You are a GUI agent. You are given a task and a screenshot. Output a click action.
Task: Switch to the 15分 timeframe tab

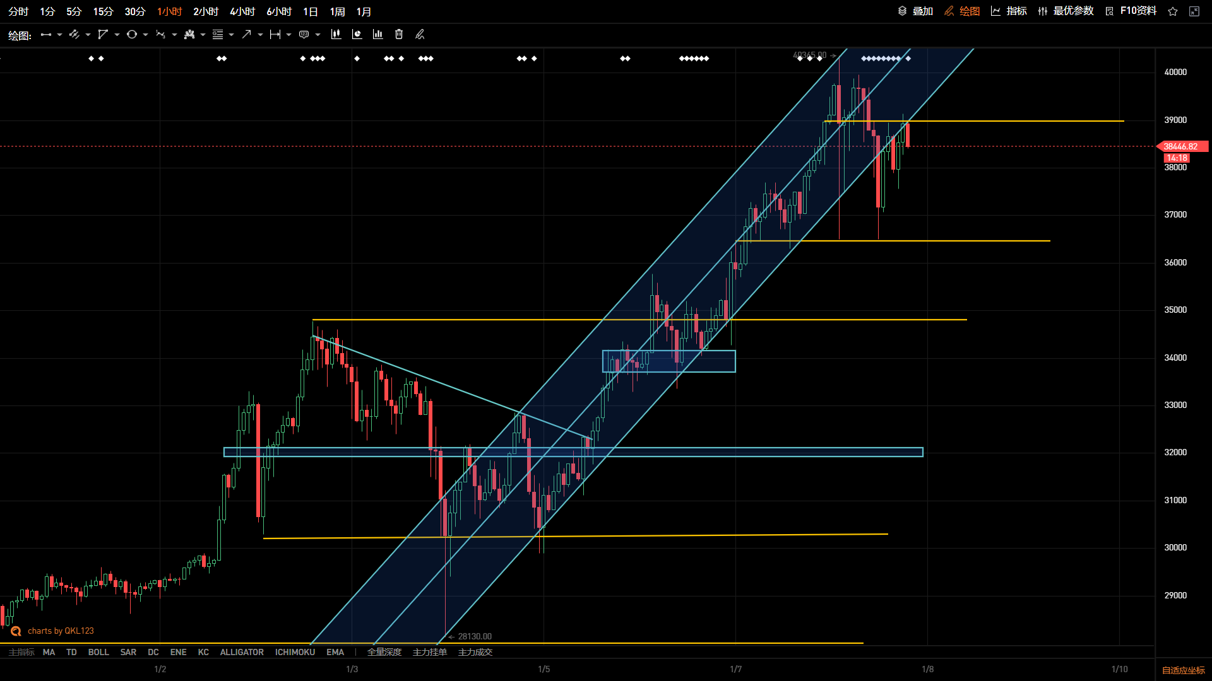[x=103, y=11]
